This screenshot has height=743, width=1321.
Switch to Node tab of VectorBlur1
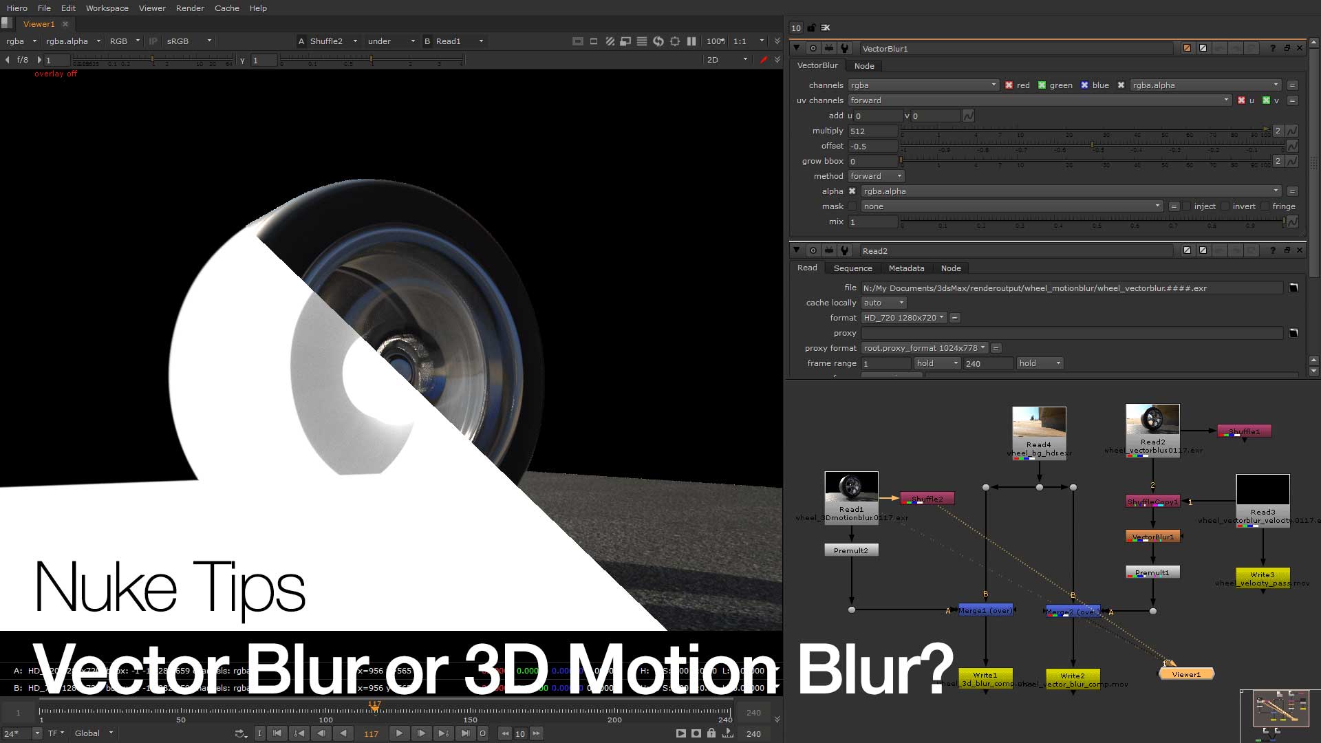click(x=864, y=66)
